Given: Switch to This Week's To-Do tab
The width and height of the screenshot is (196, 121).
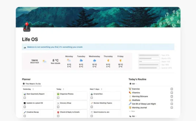Looking at the screenshot, I should tap(32, 84).
